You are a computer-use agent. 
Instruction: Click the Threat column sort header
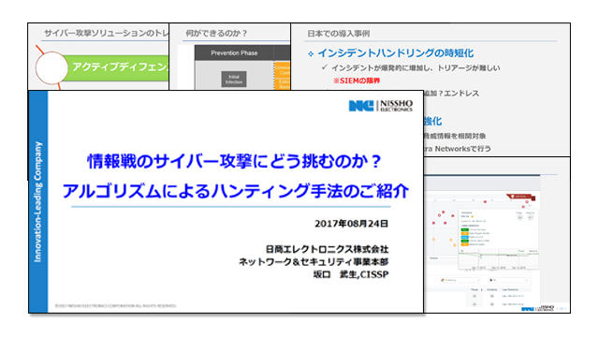(x=475, y=289)
